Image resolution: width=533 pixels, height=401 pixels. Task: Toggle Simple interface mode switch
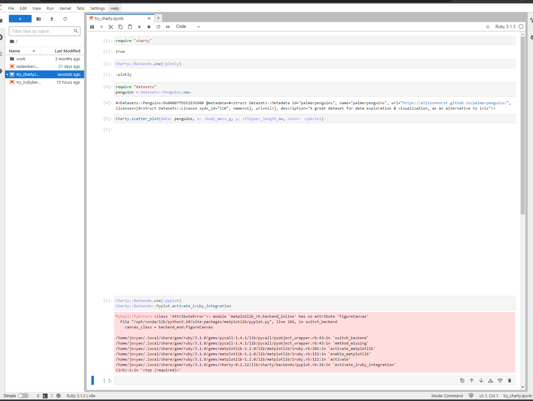point(23,396)
